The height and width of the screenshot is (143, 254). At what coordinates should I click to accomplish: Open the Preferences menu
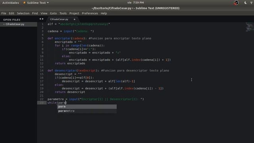pos(90,13)
